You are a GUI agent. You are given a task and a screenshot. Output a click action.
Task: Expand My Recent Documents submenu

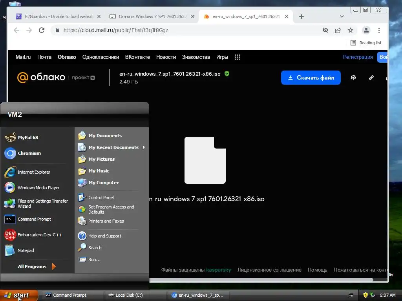pos(112,147)
